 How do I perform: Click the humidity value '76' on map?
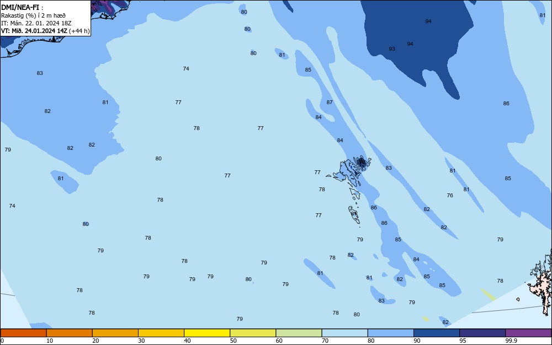coord(450,195)
